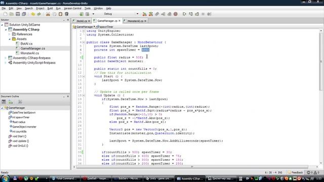Image resolution: width=324 pixels, height=182 pixels.
Task: Select MonsterAI.cs in the Solution tree
Action: click(x=29, y=53)
